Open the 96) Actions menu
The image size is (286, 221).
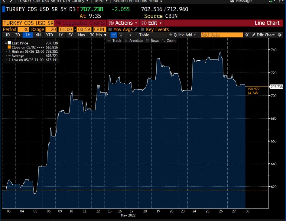[x=123, y=23]
